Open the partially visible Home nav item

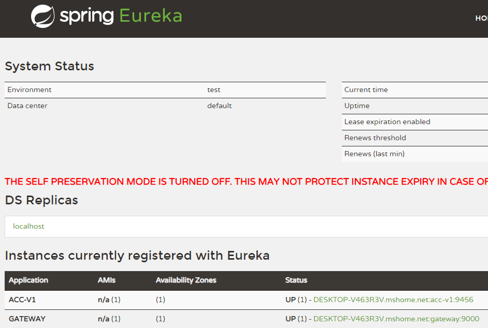(x=481, y=18)
